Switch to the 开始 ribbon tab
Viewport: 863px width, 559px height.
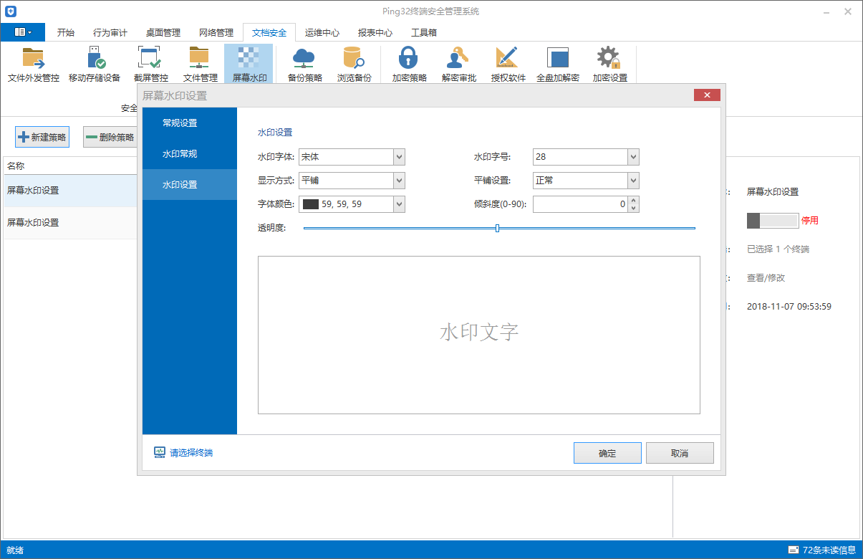[x=65, y=32]
